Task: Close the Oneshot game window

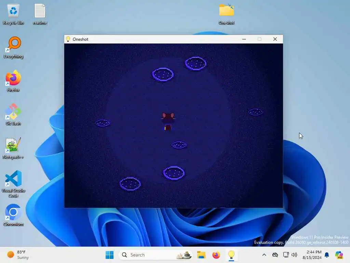Action: click(275, 39)
